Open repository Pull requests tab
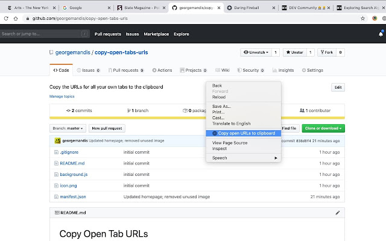 click(126, 70)
